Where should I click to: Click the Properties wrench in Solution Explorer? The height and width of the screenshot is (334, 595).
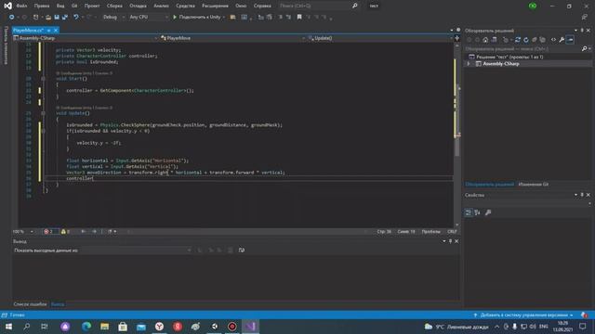tap(562, 40)
